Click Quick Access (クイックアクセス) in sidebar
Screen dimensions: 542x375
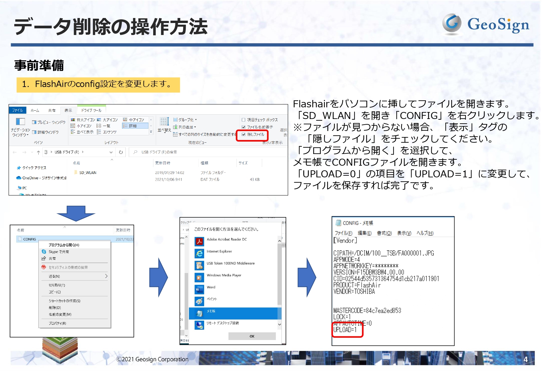[32, 168]
